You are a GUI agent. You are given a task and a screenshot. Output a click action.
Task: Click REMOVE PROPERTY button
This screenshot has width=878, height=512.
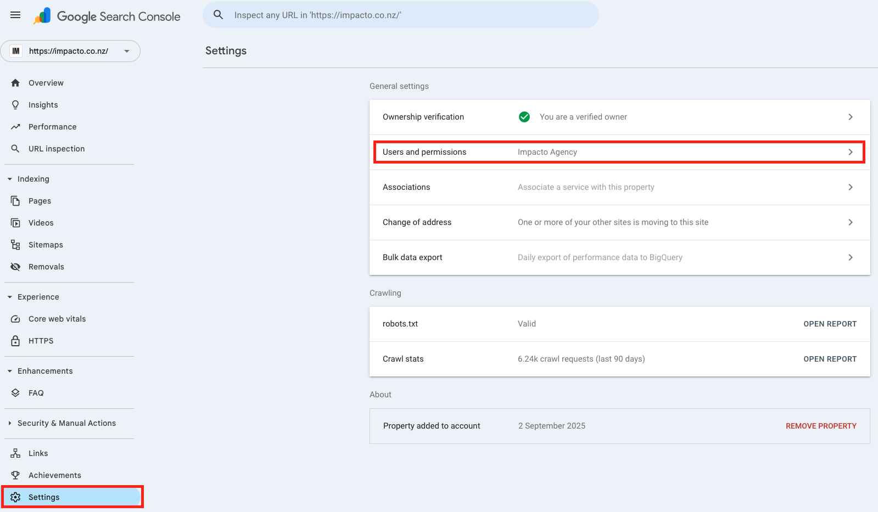click(821, 426)
